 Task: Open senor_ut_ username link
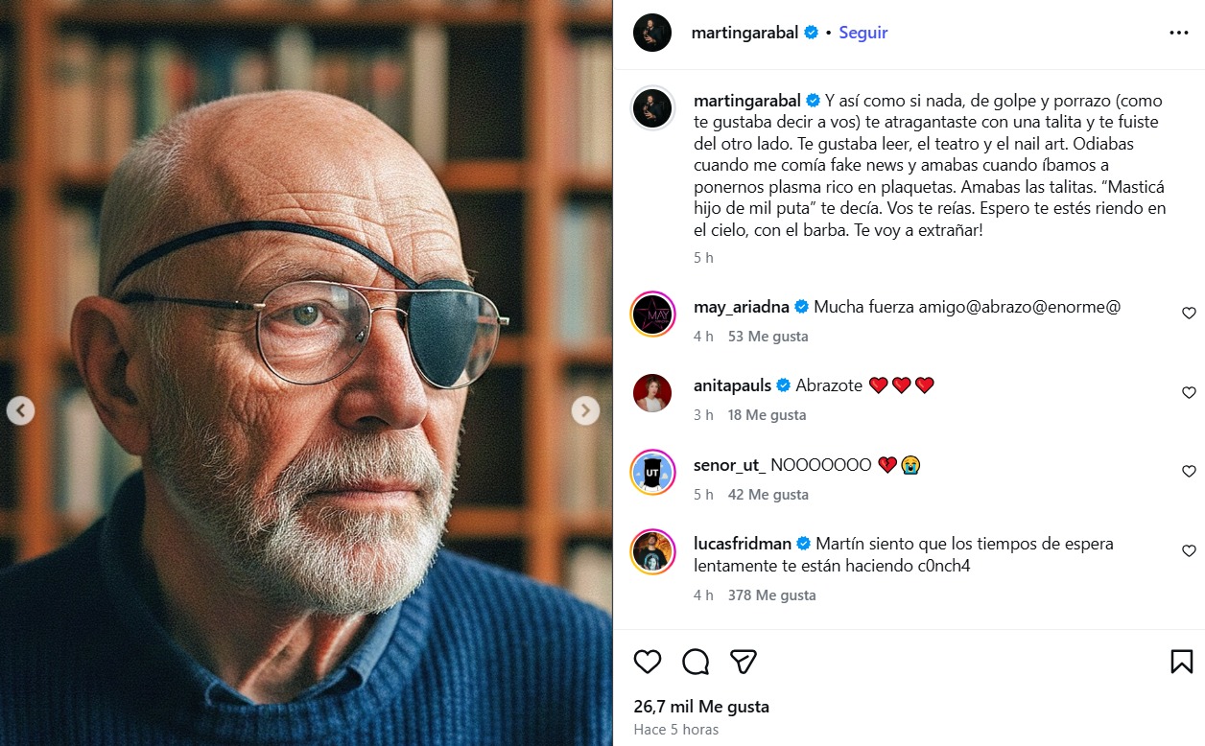pyautogui.click(x=729, y=465)
